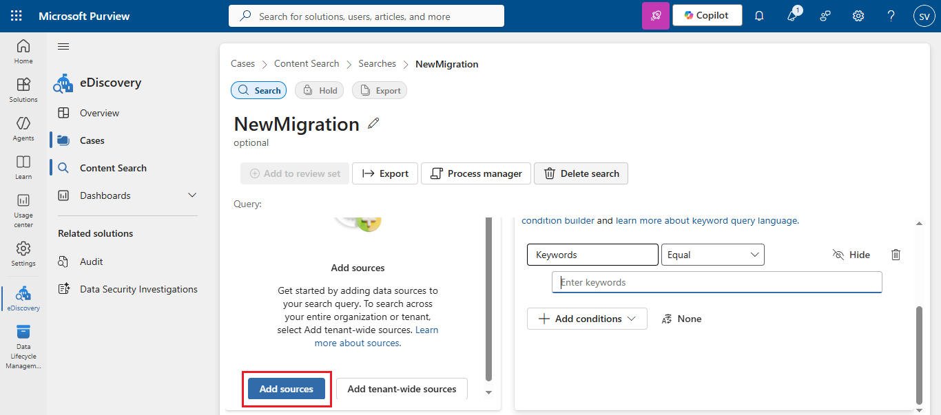Open the SV account avatar
This screenshot has width=941, height=415.
coord(924,16)
